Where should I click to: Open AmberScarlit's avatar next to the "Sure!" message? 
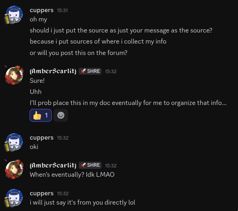tap(14, 75)
